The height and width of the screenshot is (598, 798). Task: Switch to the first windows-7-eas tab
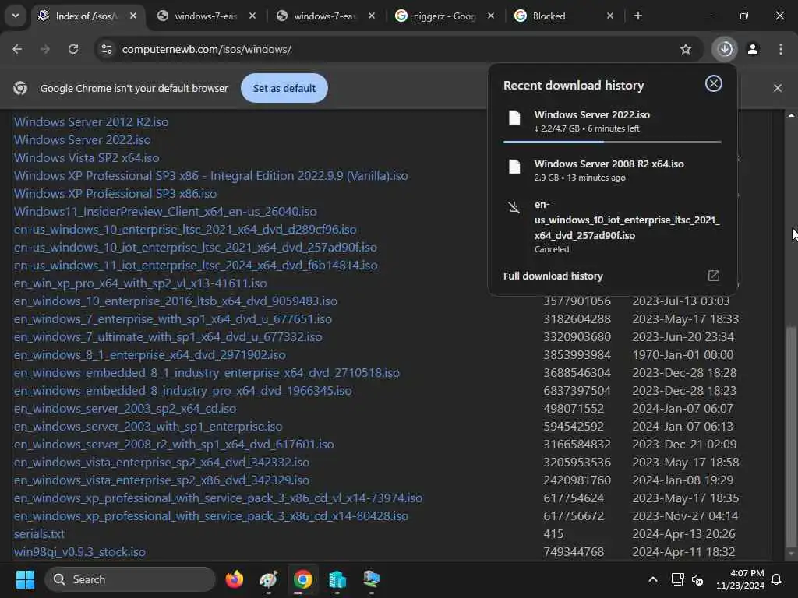206,16
